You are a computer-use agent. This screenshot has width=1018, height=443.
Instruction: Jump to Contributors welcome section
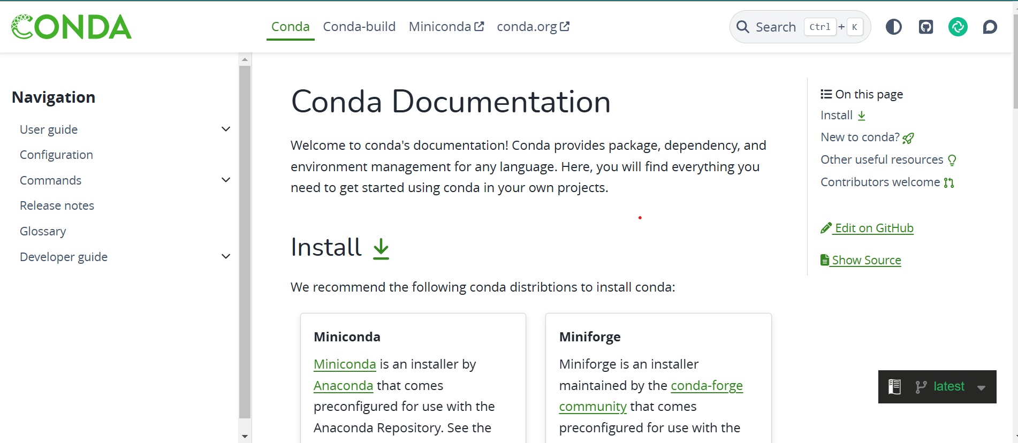pyautogui.click(x=887, y=182)
